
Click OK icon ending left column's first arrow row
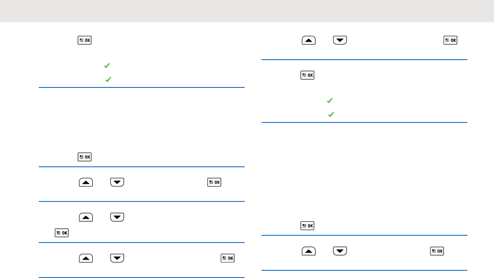(214, 182)
